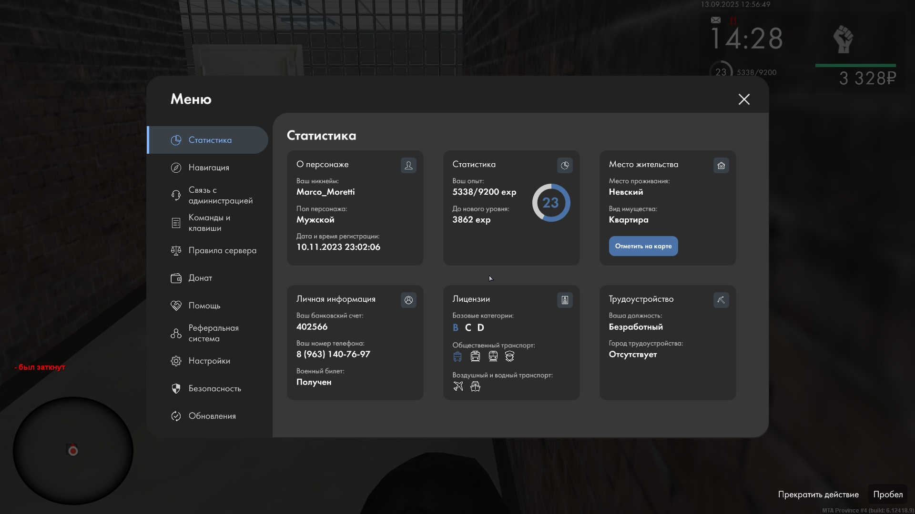Click the highlighted blue bus license icon
The image size is (915, 514).
(457, 356)
